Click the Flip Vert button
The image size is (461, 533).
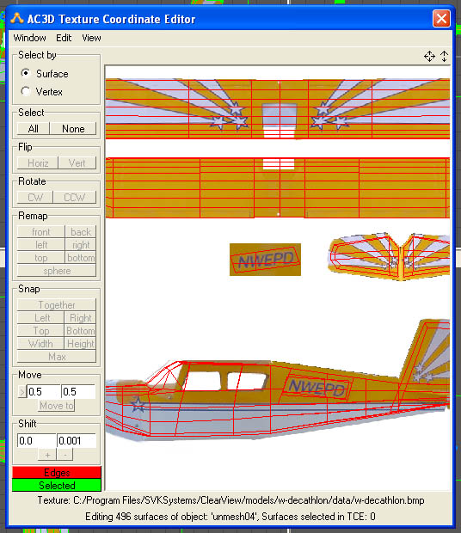(77, 163)
